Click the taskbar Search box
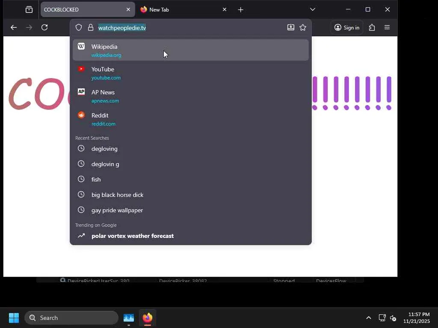Viewport: 438px width, 328px height. point(71,318)
